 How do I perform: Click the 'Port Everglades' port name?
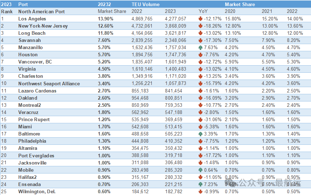coord(36,156)
